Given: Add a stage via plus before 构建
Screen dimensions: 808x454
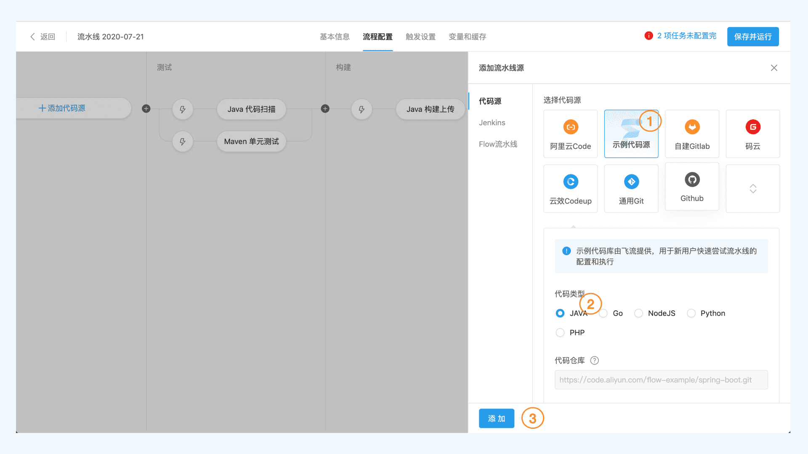Looking at the screenshot, I should tap(325, 109).
